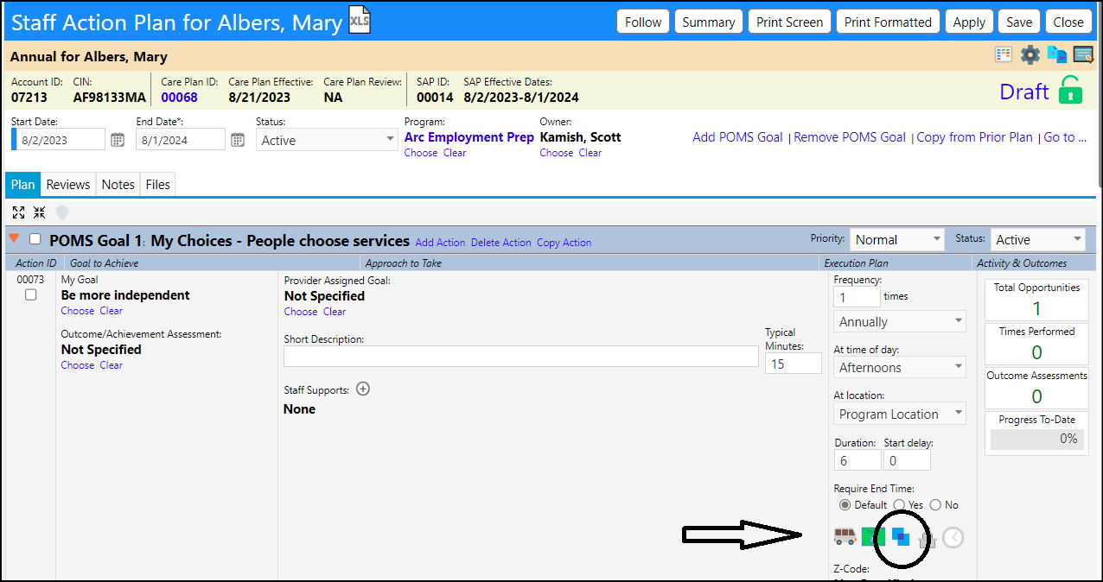This screenshot has height=582, width=1103.
Task: Click Add Action link
Action: pos(440,243)
